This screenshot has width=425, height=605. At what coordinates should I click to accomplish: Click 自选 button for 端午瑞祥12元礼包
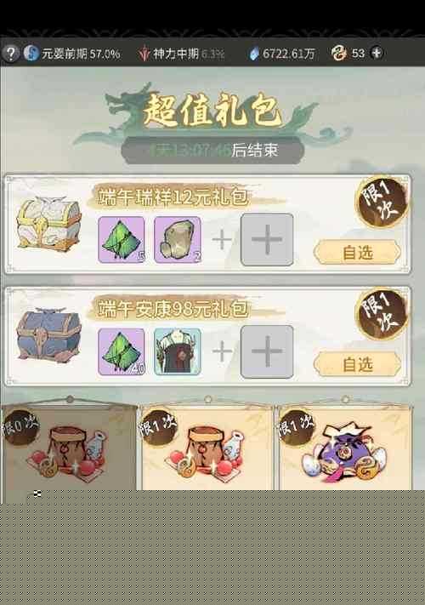pyautogui.click(x=357, y=253)
